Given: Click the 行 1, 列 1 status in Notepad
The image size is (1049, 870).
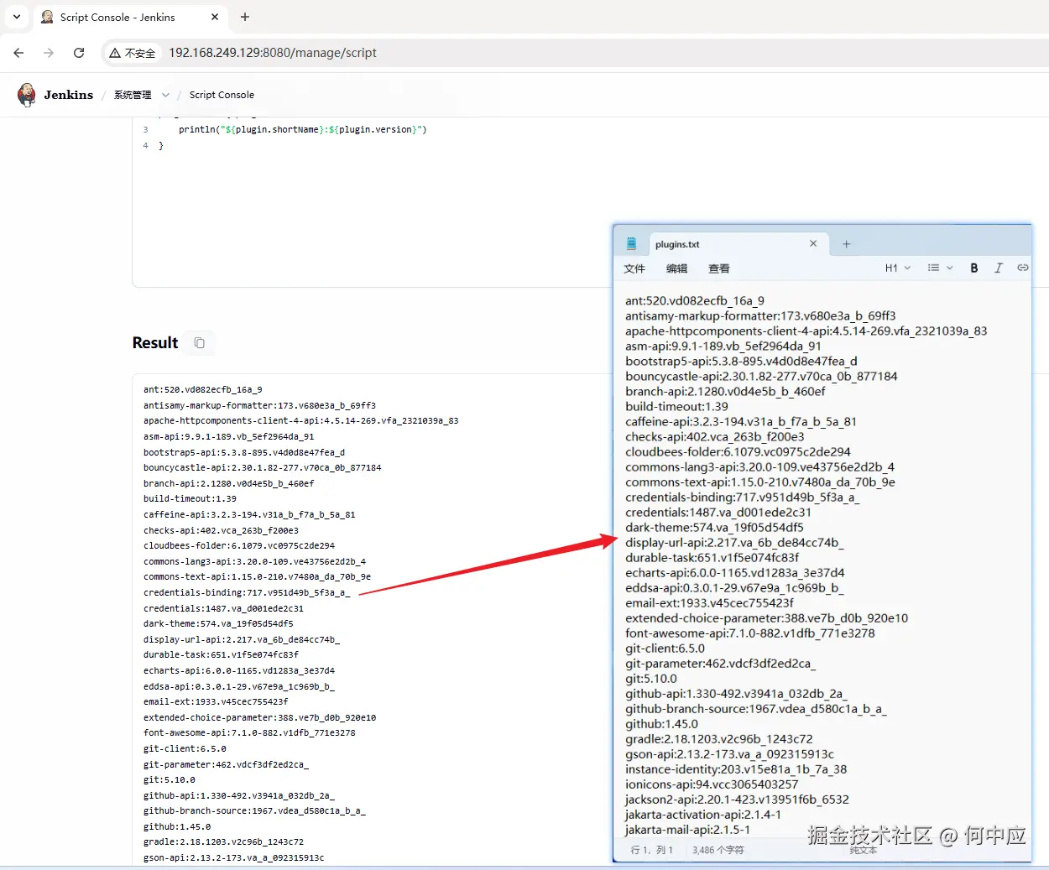Looking at the screenshot, I should pyautogui.click(x=651, y=850).
